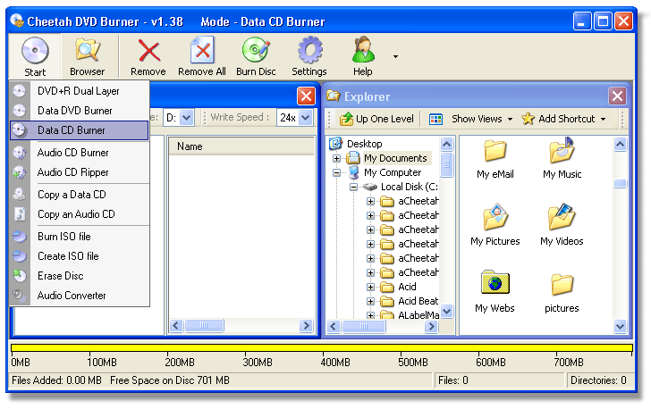
Task: Choose Data DVD Burner mode
Action: coord(79,111)
